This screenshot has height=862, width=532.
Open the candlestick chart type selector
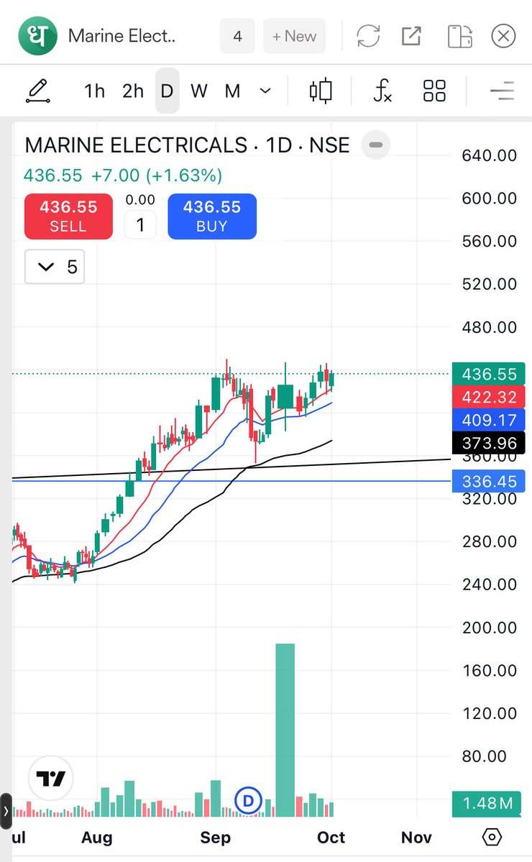click(x=321, y=91)
